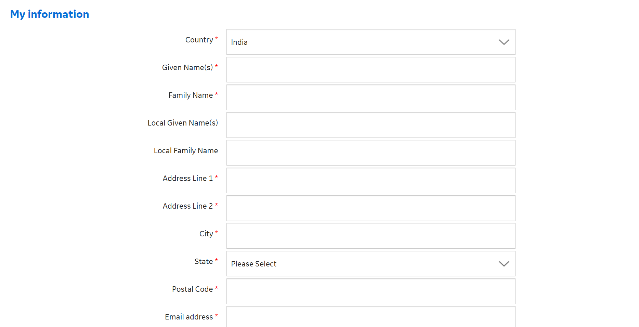Click into the Local Given Name(s) field
This screenshot has height=327, width=639.
(x=371, y=125)
